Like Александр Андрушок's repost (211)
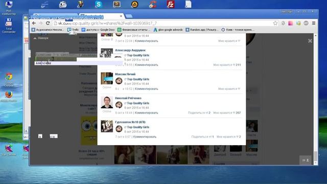Screen dimensions: 327x184 [x=227, y=65]
